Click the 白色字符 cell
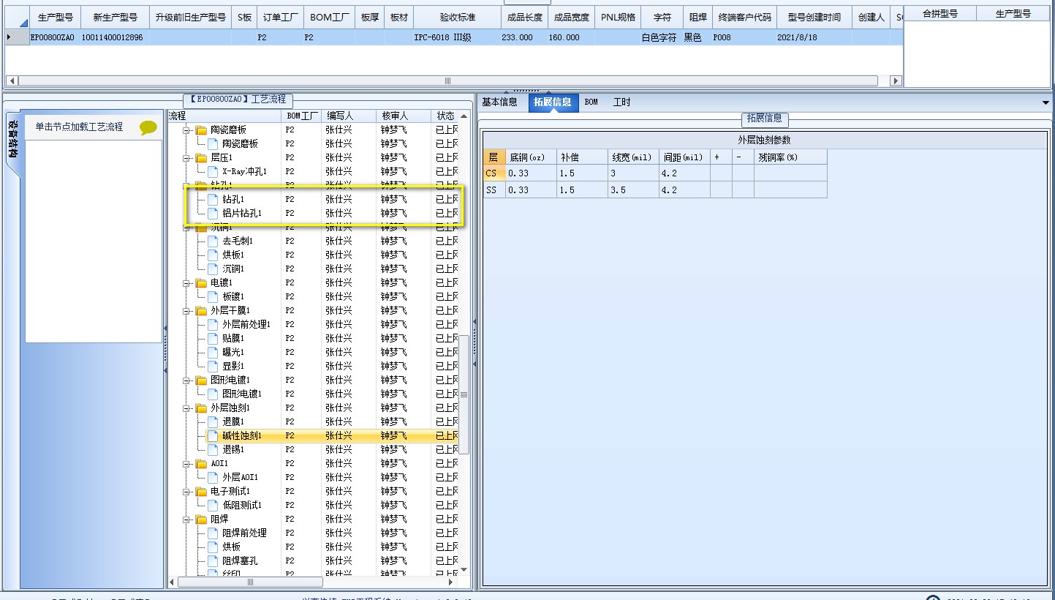 coord(659,37)
